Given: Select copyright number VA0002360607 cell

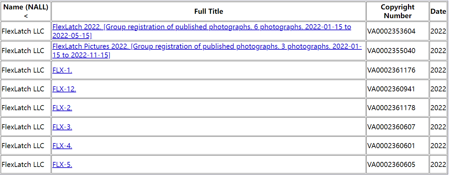Looking at the screenshot, I should pos(398,127).
